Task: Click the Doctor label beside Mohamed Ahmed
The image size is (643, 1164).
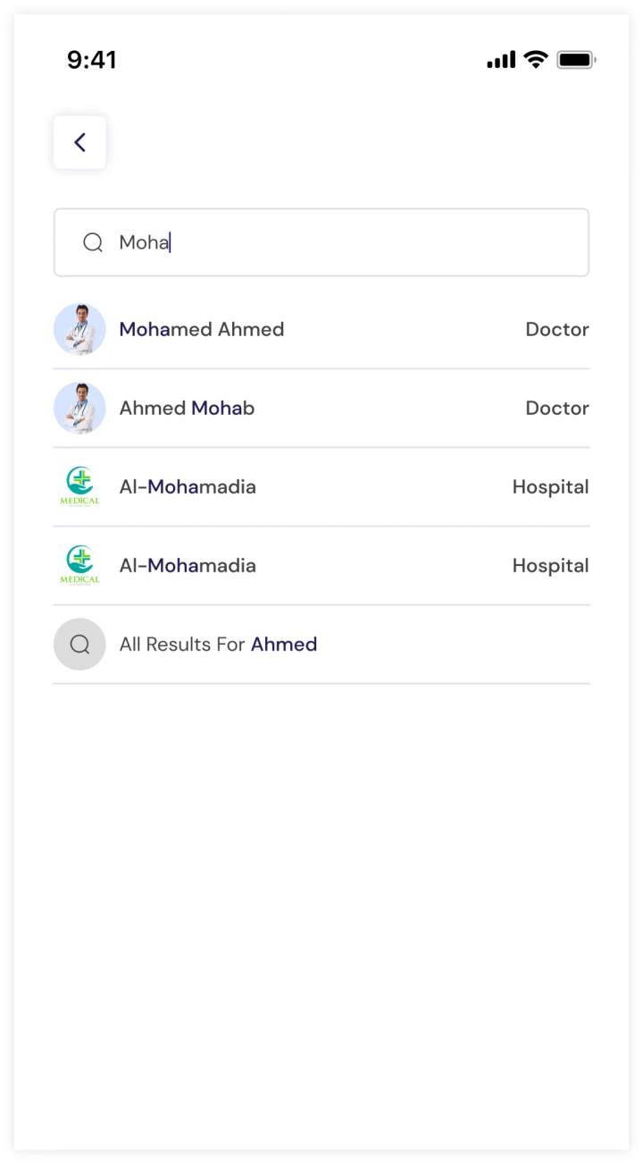Action: [x=556, y=329]
